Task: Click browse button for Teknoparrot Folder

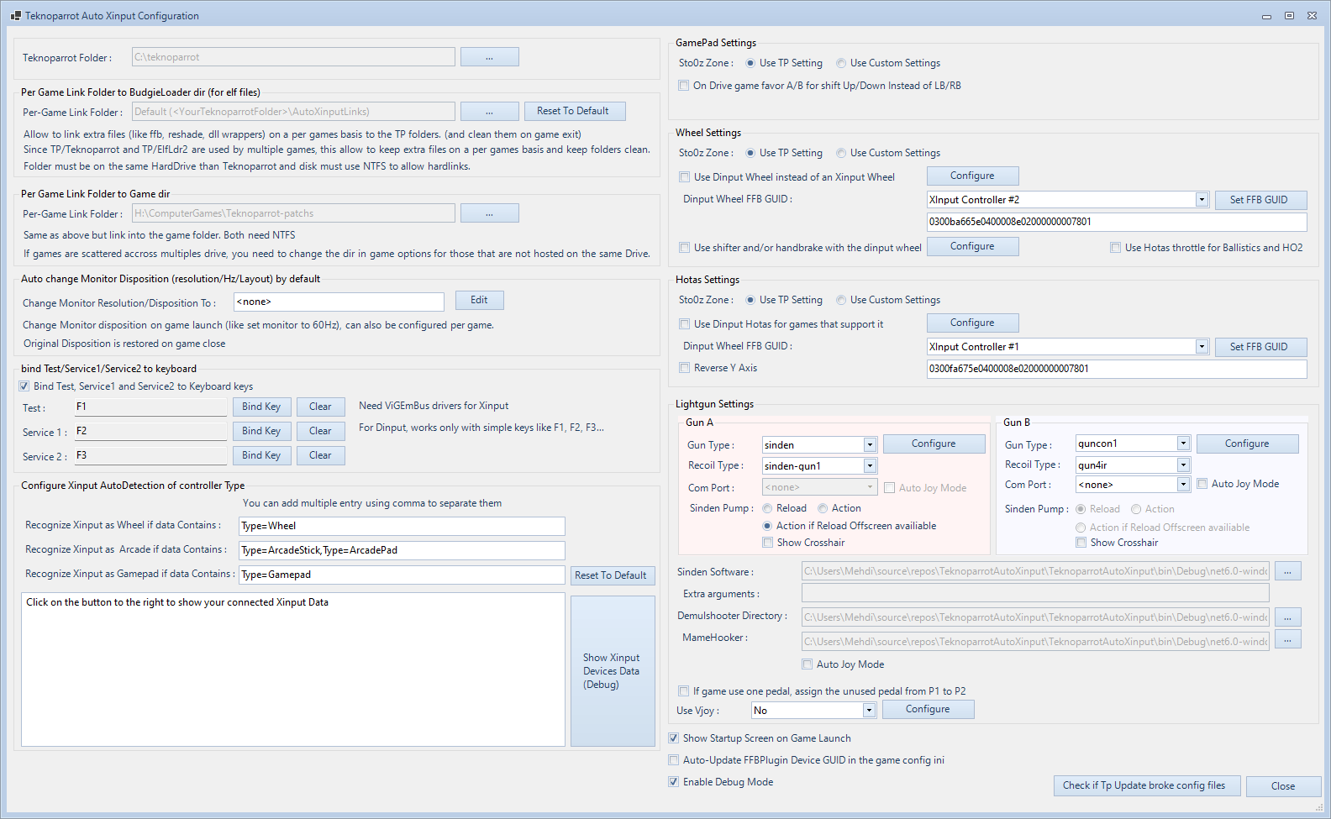Action: coord(489,57)
